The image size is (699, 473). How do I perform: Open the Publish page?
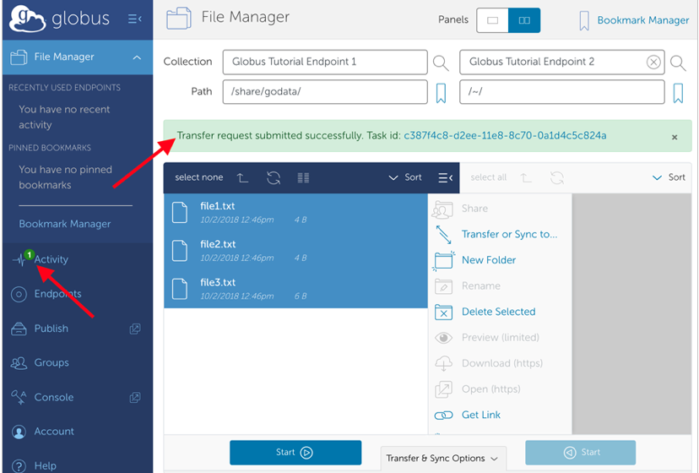click(51, 329)
